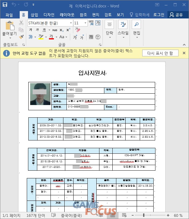
Task: Click the character border 가 icon
Action: pyautogui.click(x=98, y=23)
